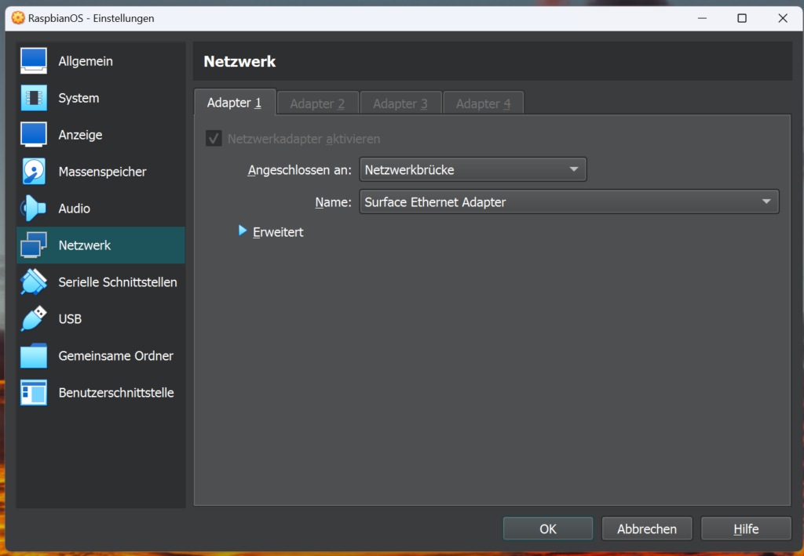The height and width of the screenshot is (556, 804).
Task: Open the Angeschlossen an dropdown
Action: (x=473, y=169)
